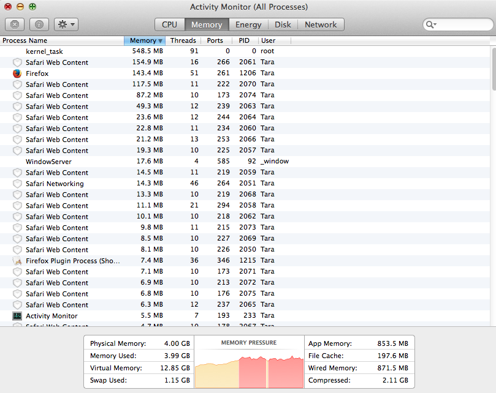
Task: Select the kernel_task process row
Action: [245, 51]
